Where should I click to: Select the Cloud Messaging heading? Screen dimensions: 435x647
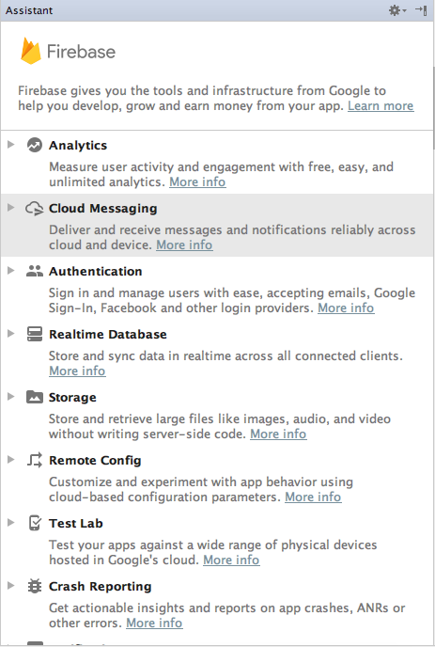[x=103, y=209]
